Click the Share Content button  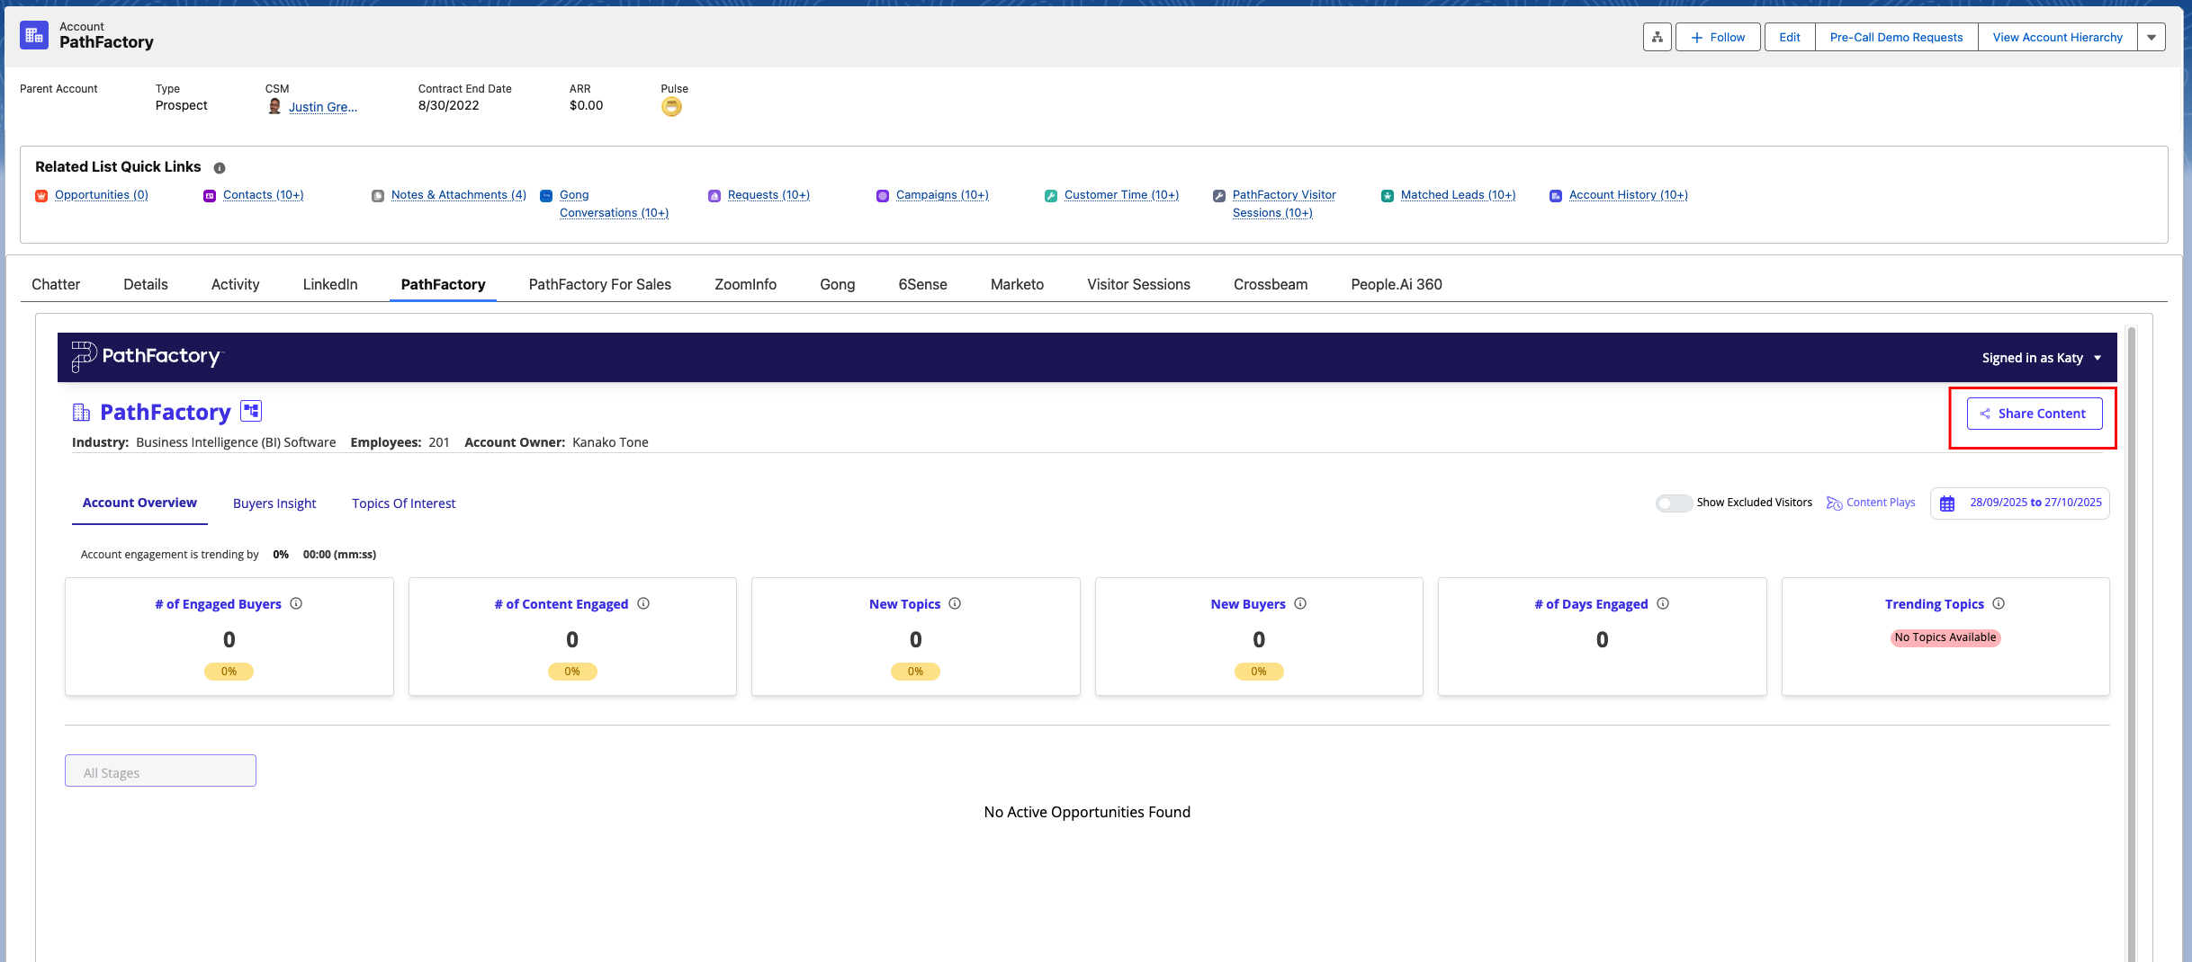click(2035, 414)
